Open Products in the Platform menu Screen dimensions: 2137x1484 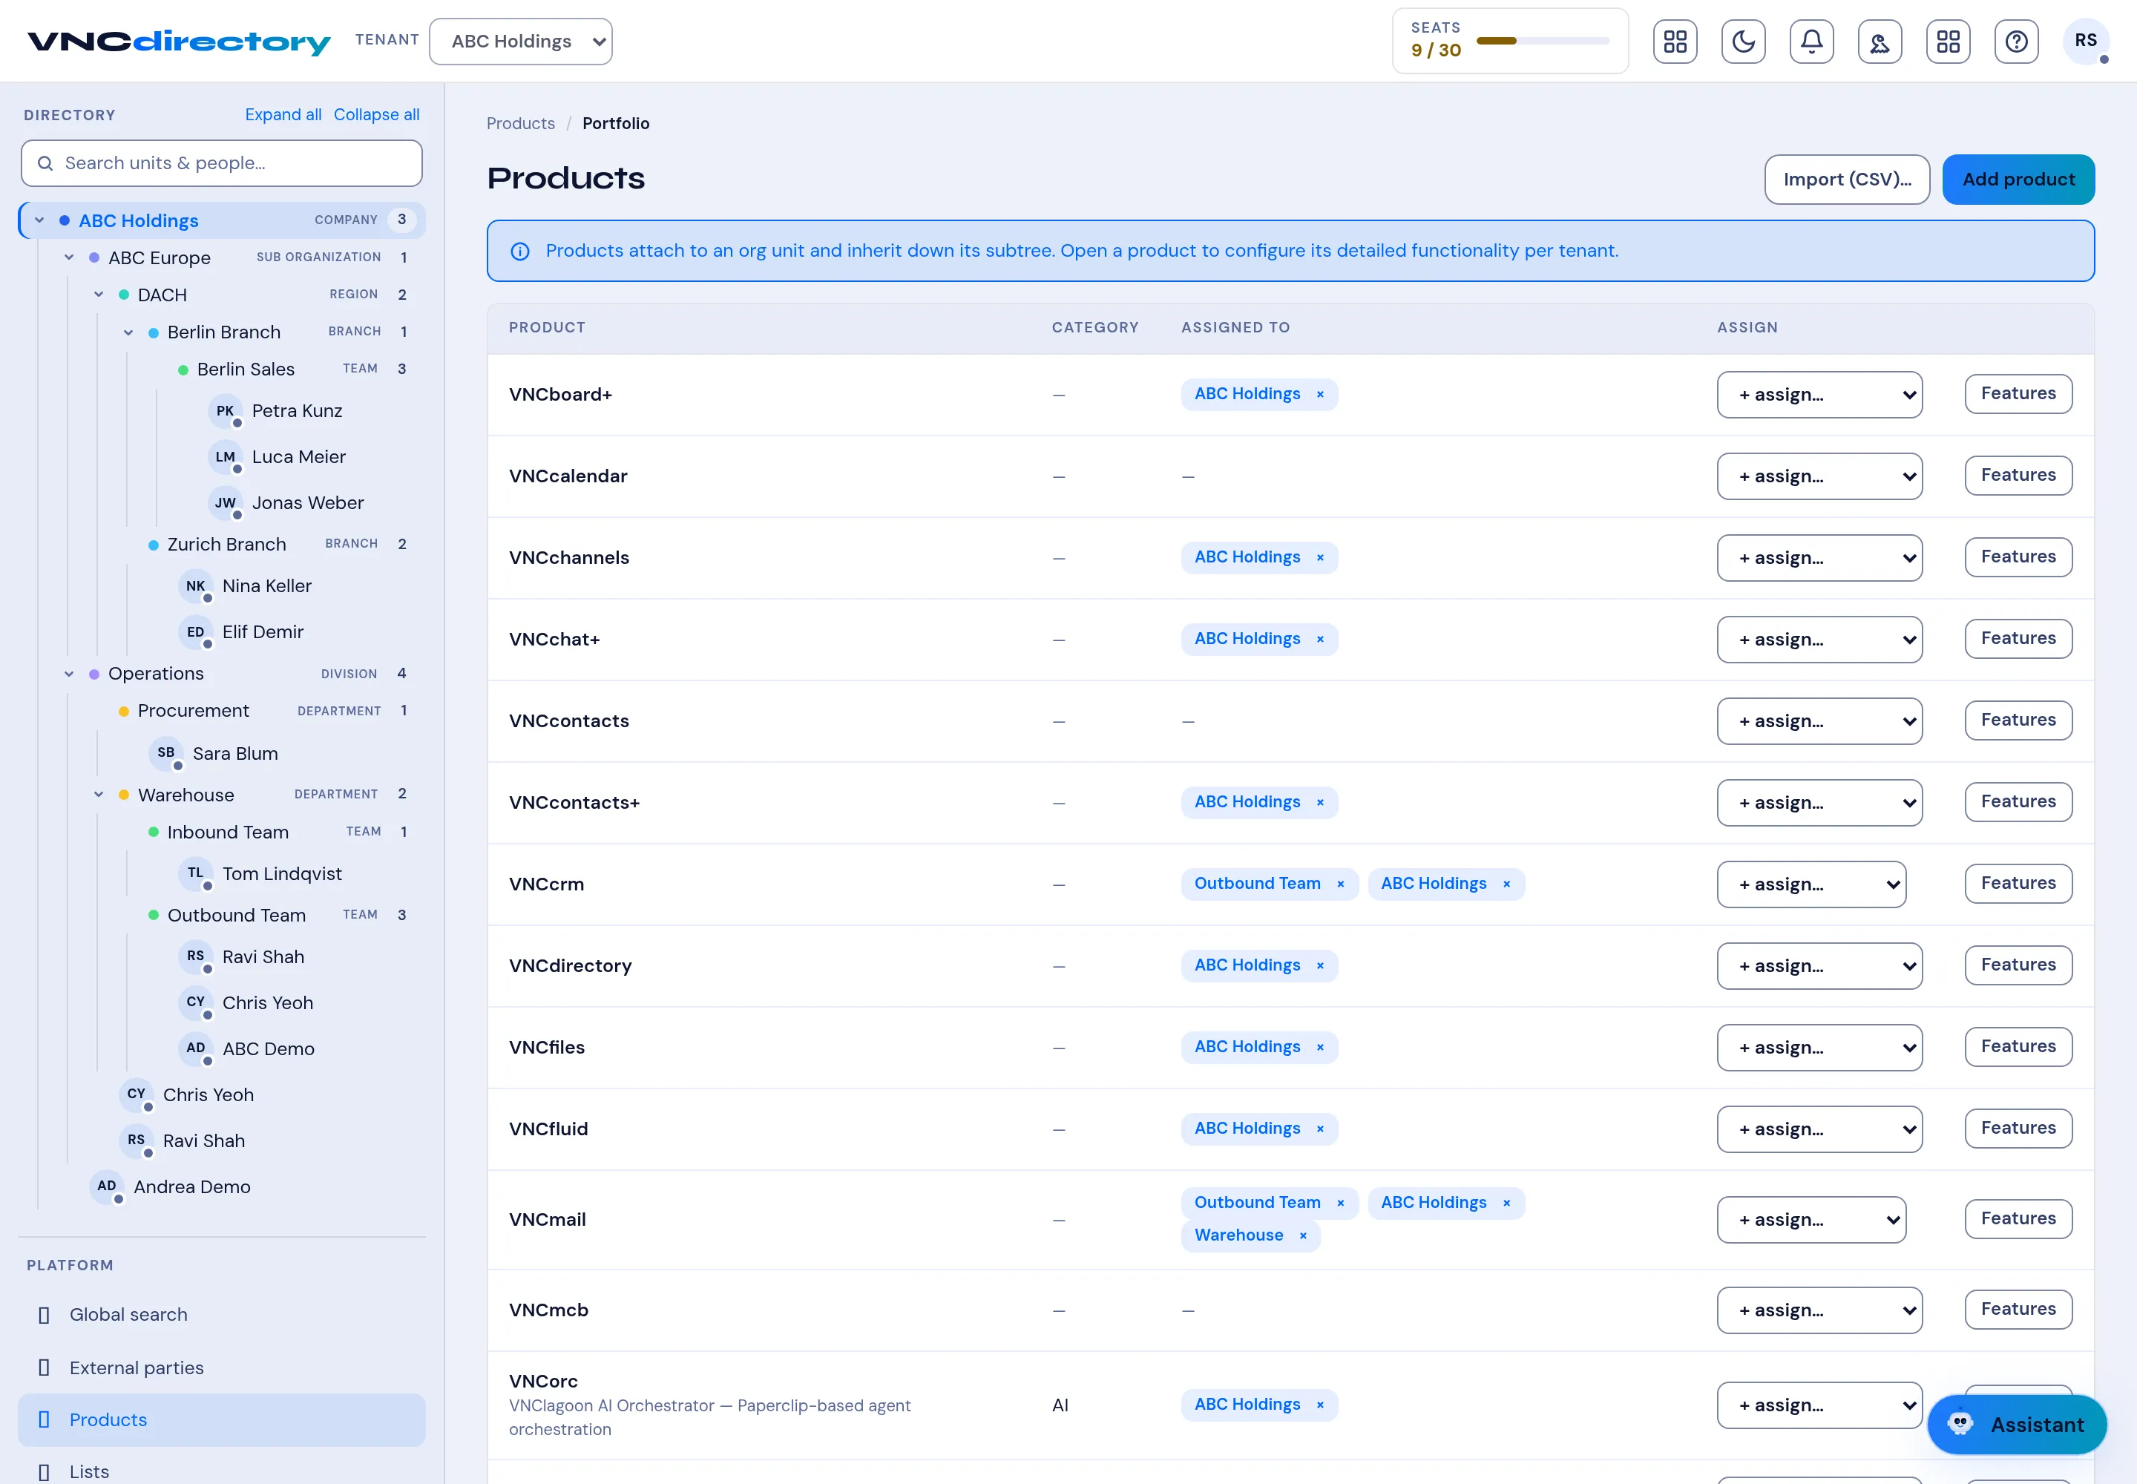[221, 1420]
